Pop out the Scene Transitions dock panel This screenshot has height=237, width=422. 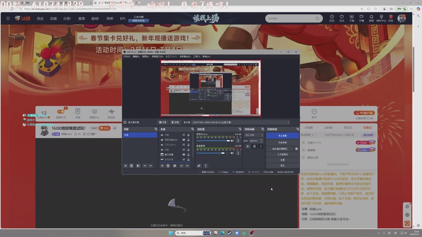(x=262, y=129)
